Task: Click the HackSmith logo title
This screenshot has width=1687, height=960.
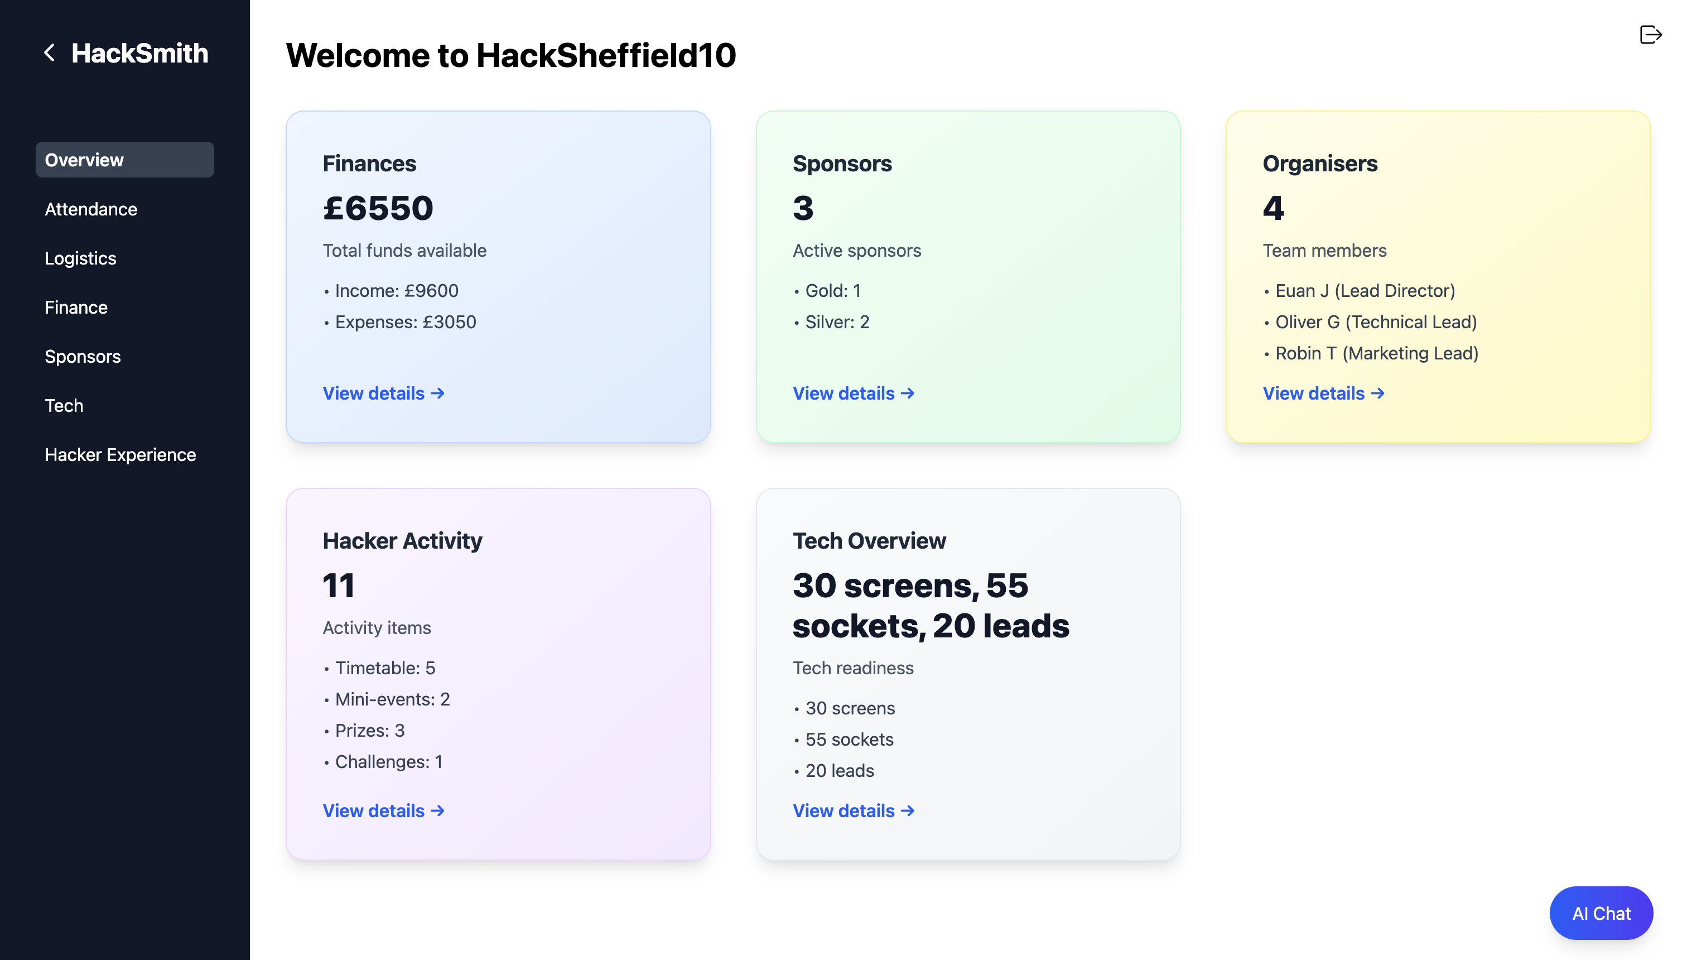Action: pyautogui.click(x=139, y=53)
